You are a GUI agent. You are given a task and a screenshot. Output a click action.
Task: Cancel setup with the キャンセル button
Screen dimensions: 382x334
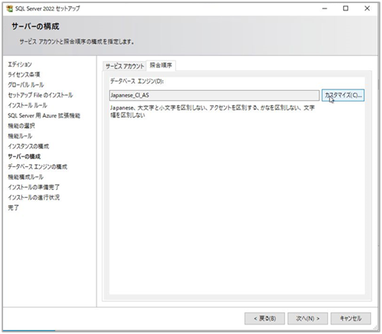[350, 318]
